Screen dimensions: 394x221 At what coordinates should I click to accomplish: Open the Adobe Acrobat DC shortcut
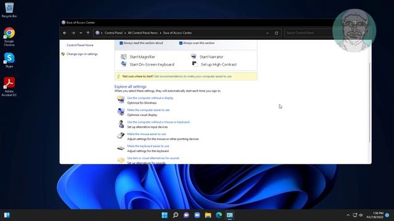(x=9, y=87)
